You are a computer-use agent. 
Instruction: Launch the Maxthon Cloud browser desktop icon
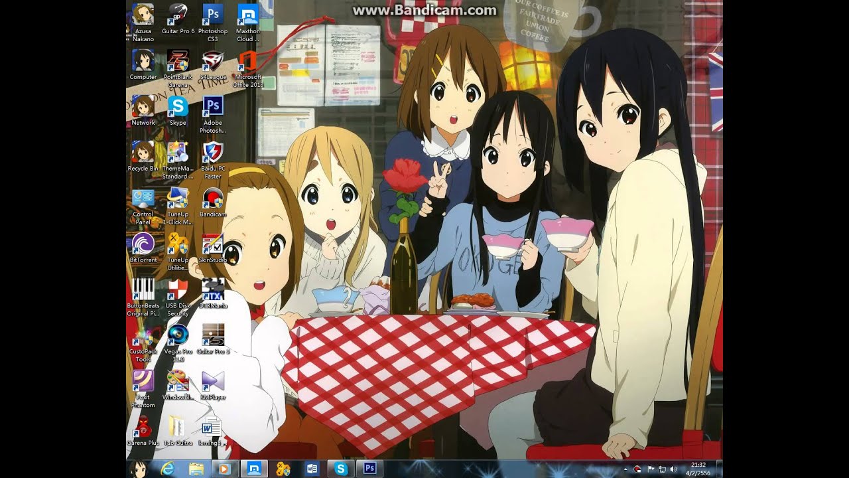click(248, 22)
